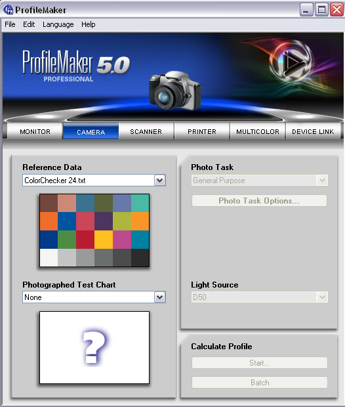Switch to the MONITOR tab
Viewport: 345px width, 407px height.
pos(35,131)
